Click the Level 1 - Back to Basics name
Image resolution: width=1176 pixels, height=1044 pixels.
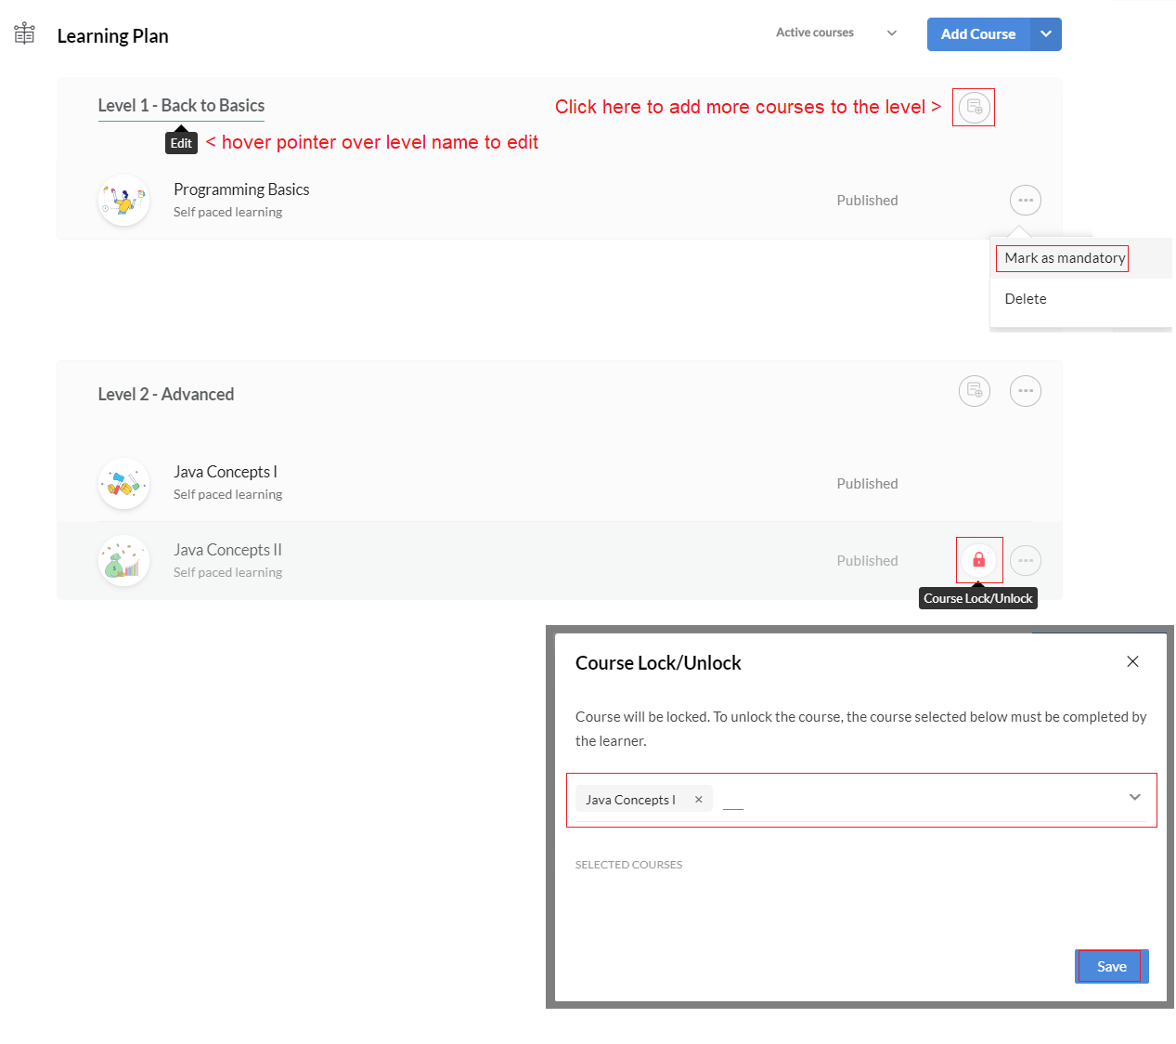tap(181, 106)
